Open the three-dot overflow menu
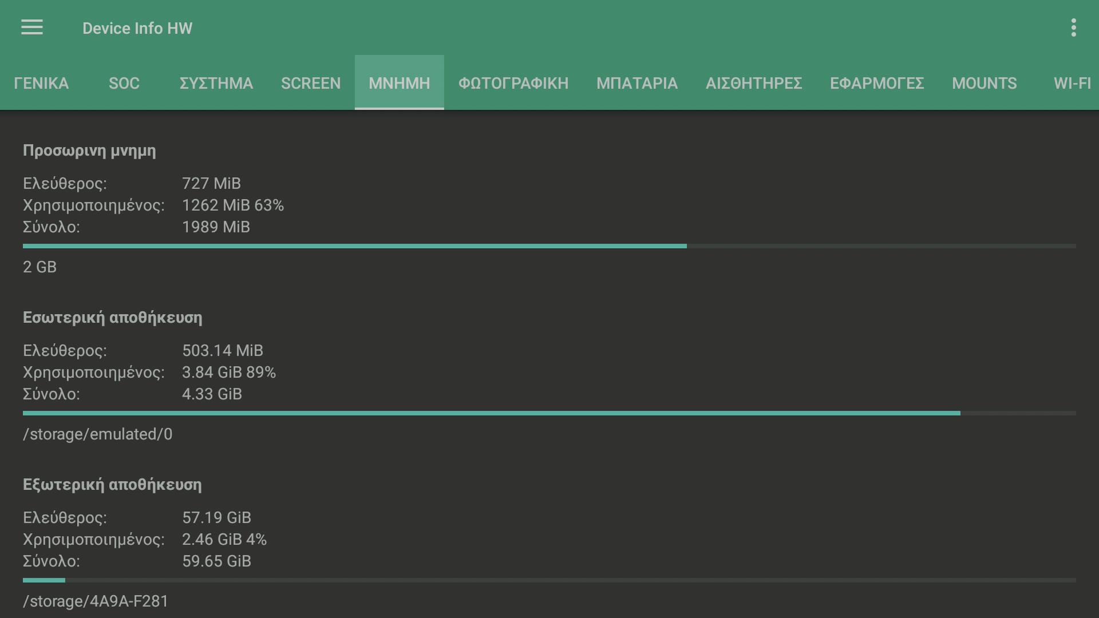This screenshot has width=1099, height=618. (1073, 27)
